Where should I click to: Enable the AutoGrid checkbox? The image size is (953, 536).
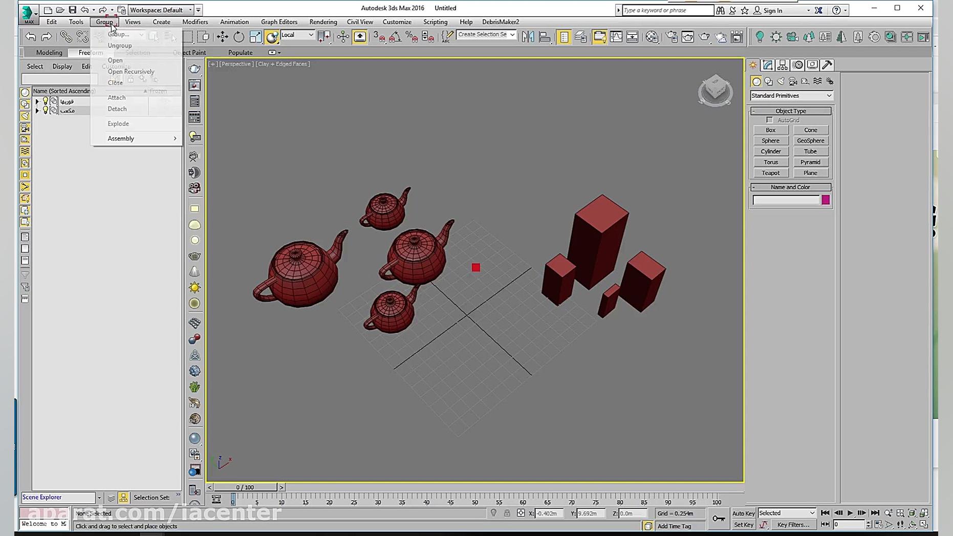[x=769, y=120]
